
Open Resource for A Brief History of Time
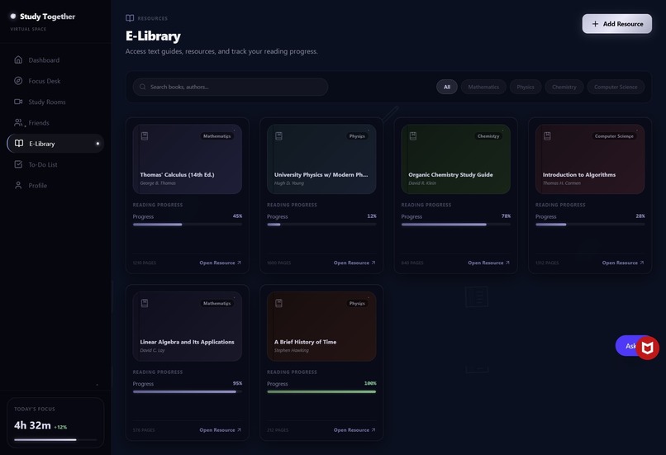354,430
